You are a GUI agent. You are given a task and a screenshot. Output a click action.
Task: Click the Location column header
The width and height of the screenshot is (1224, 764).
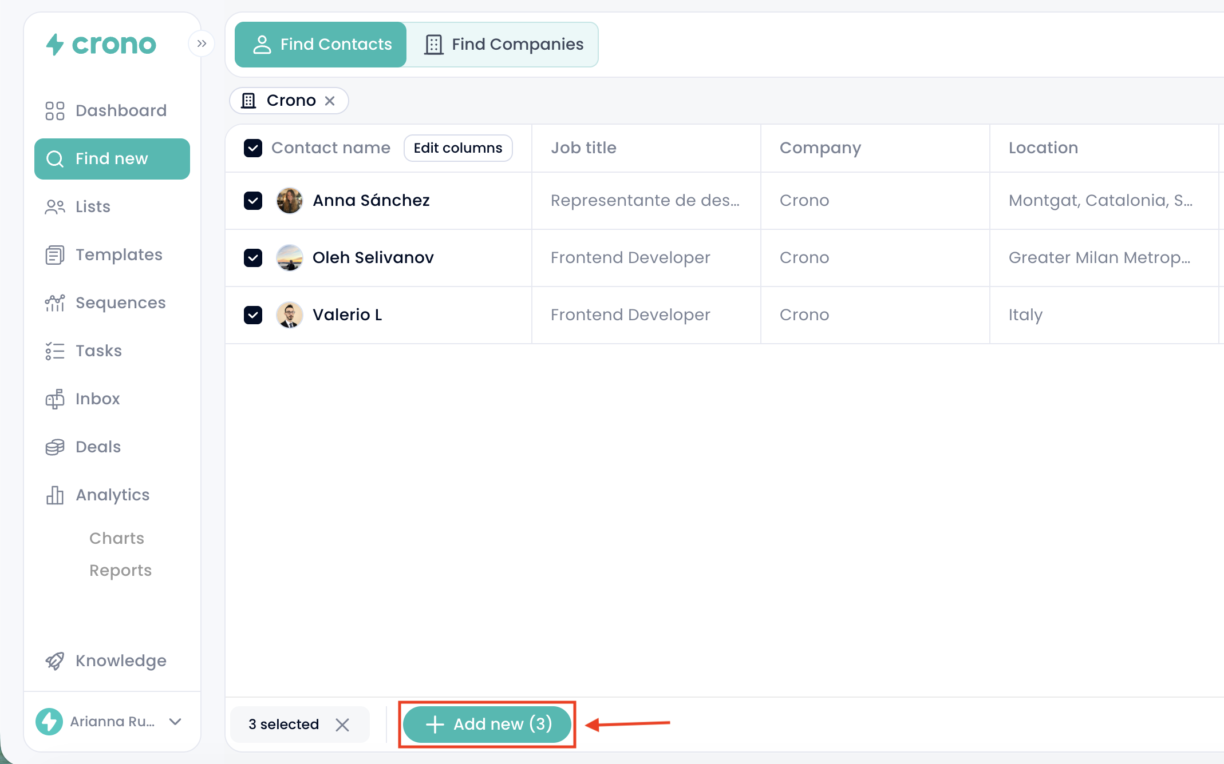(x=1043, y=148)
